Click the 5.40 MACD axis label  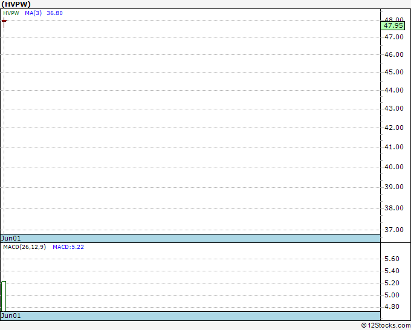[392, 271]
